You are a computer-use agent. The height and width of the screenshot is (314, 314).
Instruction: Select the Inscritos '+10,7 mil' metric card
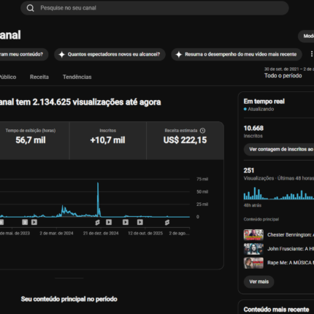(x=108, y=141)
